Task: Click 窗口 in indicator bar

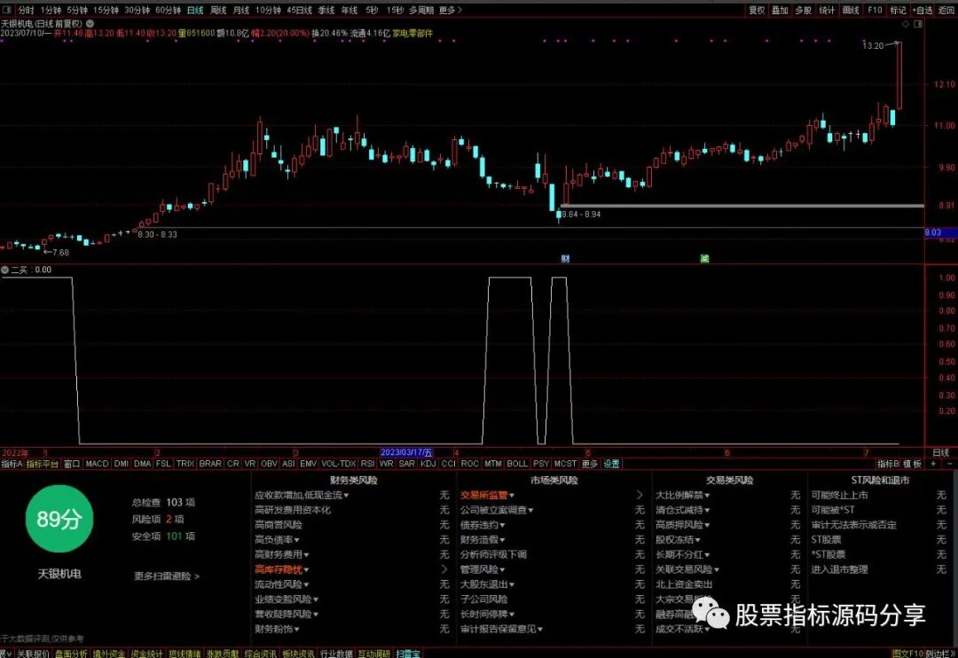Action: (x=72, y=464)
